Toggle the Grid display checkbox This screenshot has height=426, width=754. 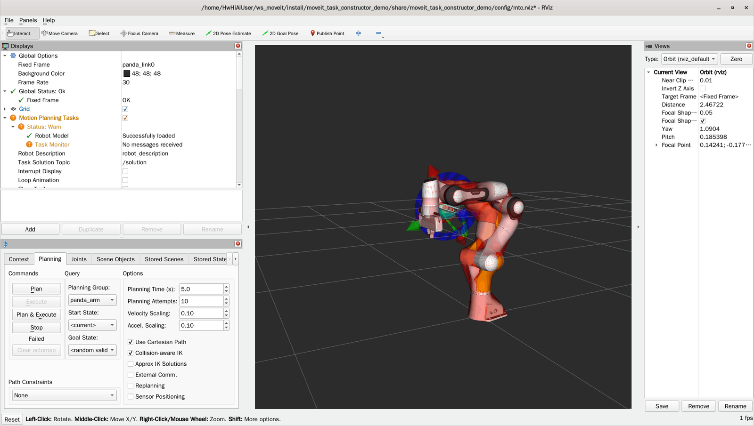[125, 109]
